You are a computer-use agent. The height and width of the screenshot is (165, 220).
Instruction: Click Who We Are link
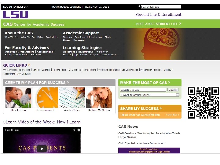11,37
